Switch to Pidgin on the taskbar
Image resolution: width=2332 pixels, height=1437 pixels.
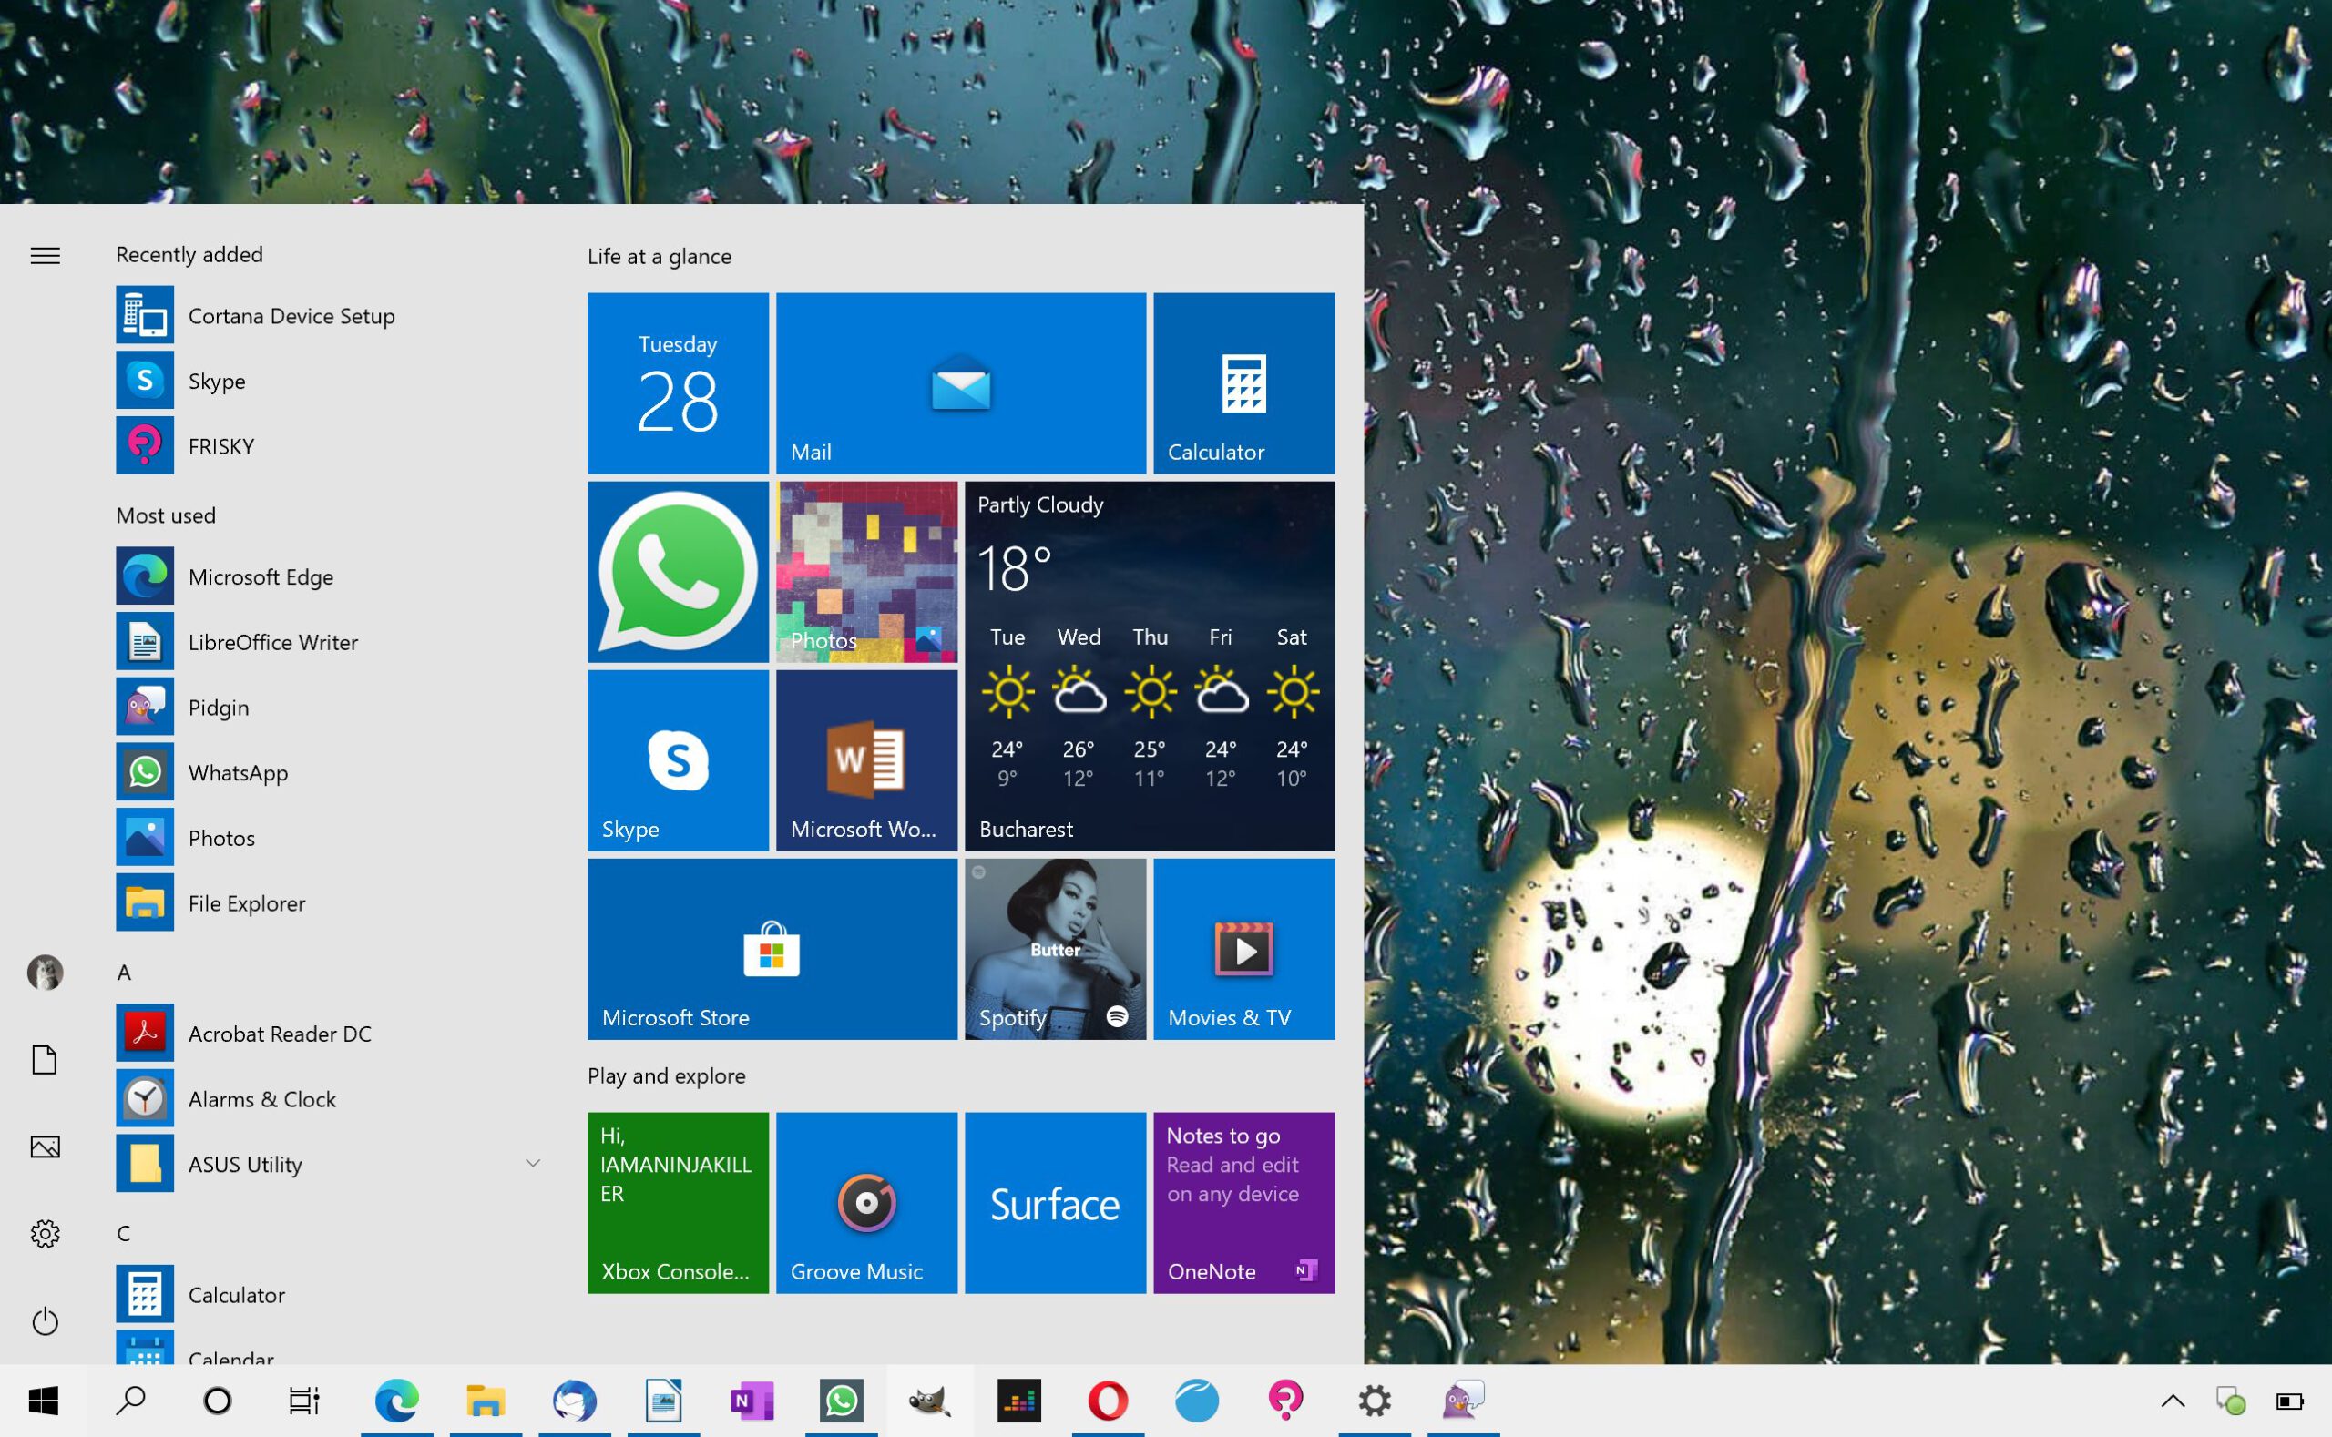point(1463,1401)
